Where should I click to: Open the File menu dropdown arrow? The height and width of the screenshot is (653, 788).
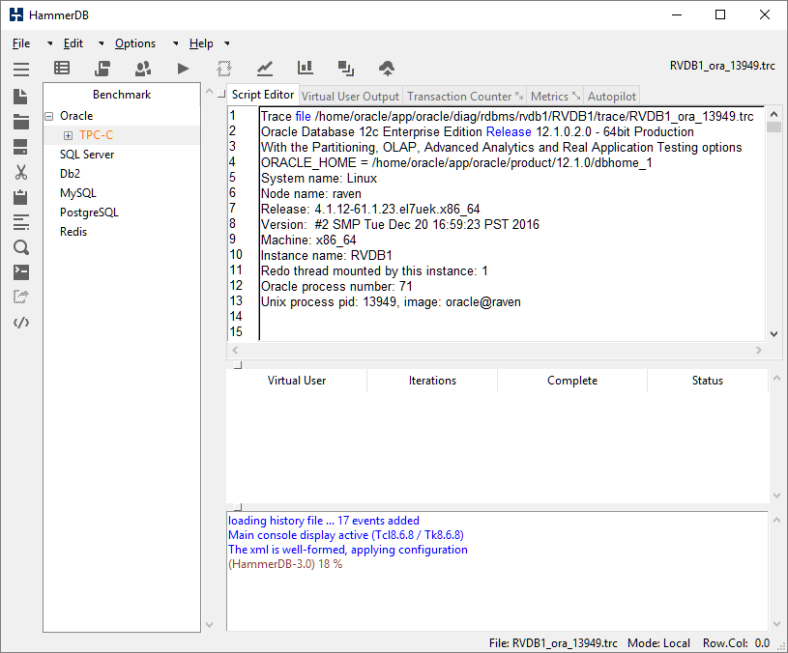coord(49,43)
